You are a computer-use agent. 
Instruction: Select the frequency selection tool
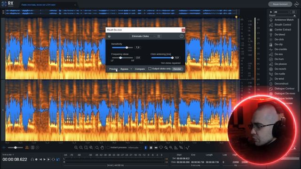[x=156, y=147]
